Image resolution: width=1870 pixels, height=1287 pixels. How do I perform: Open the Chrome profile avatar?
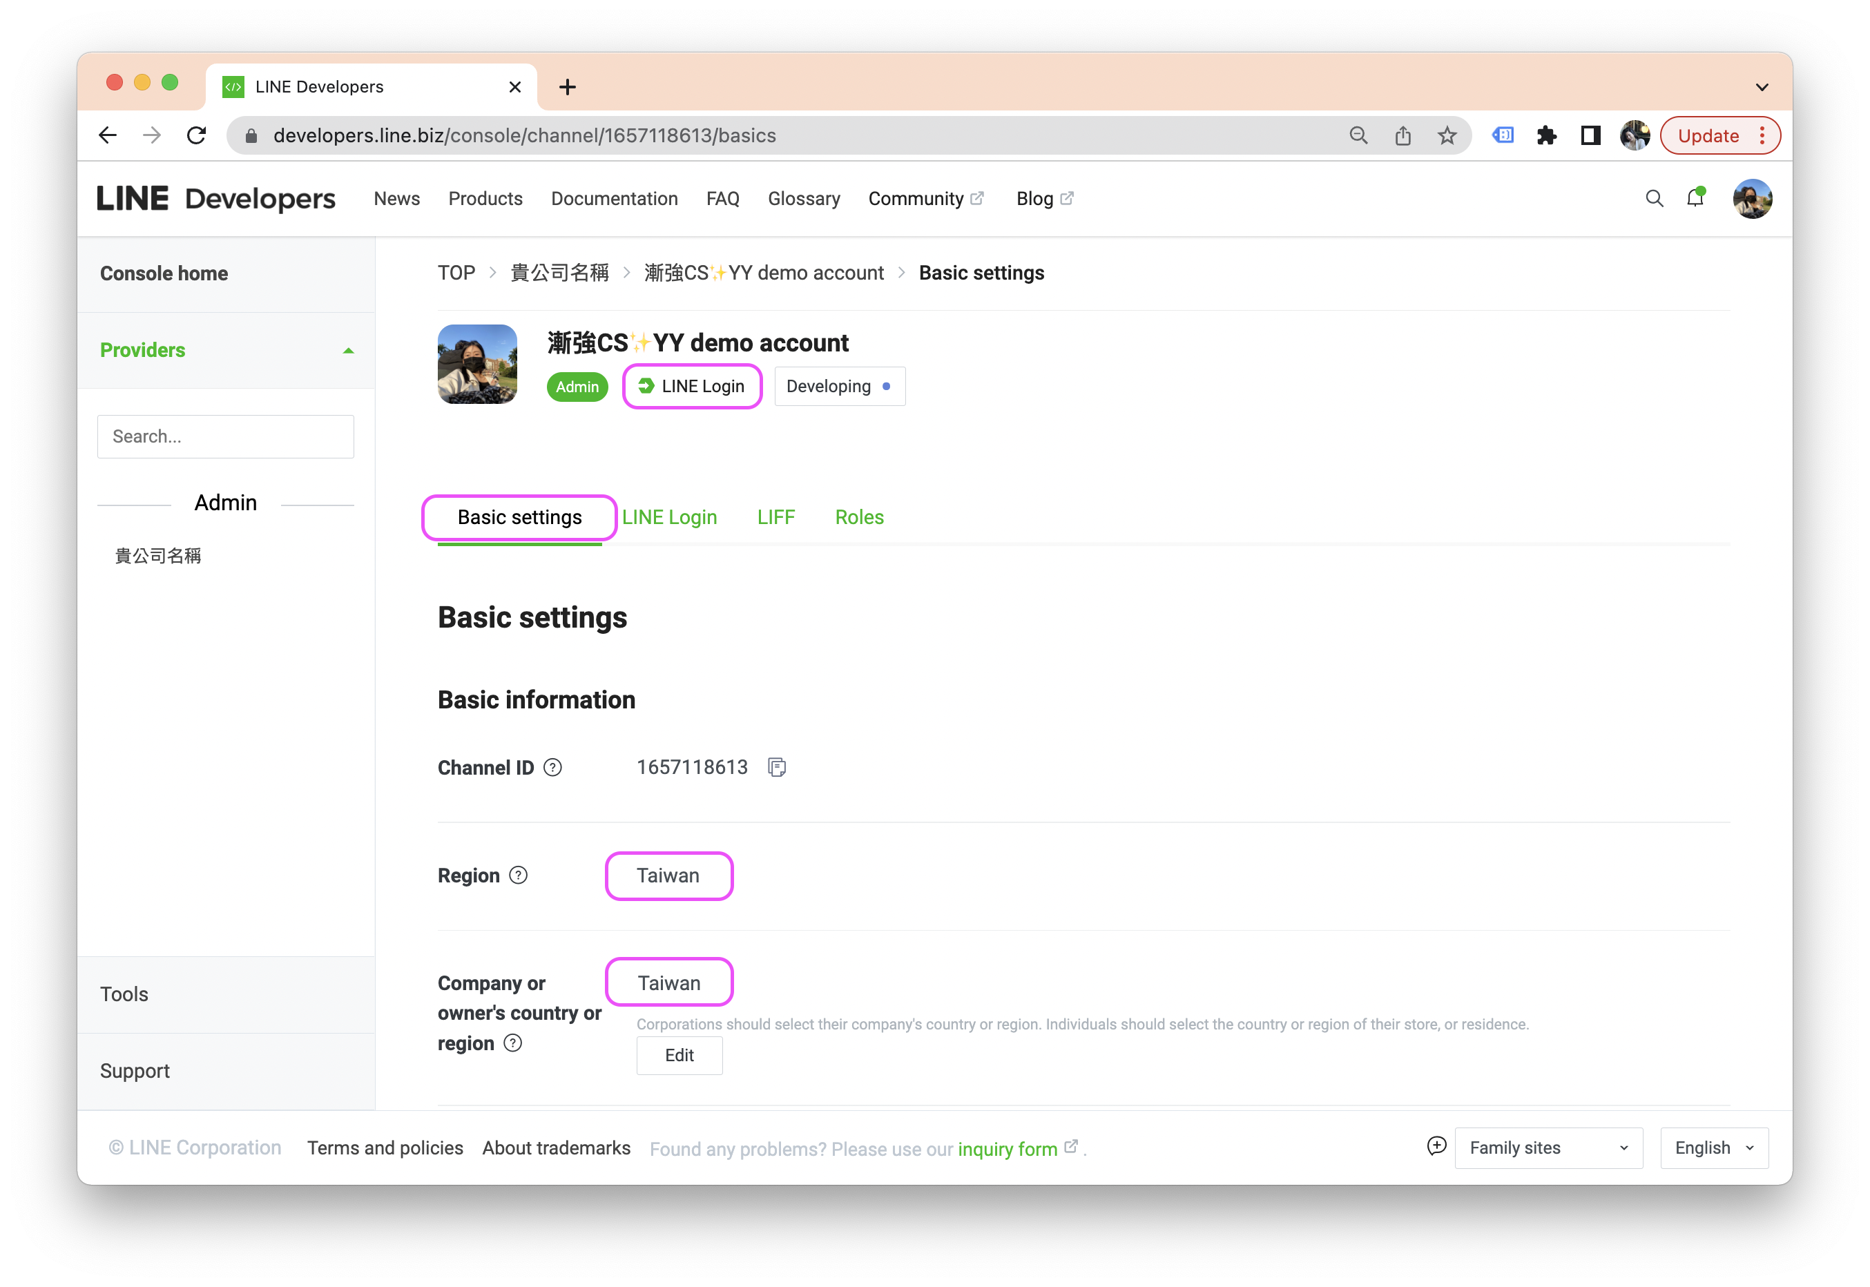(x=1635, y=135)
